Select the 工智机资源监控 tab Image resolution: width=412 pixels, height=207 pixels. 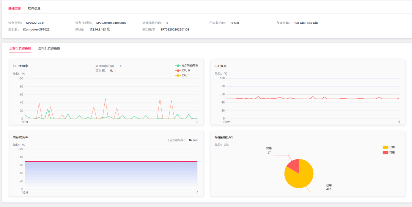tap(20, 48)
